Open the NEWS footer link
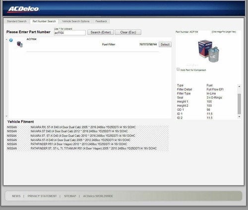Image resolution: width=248 pixels, height=210 pixels. point(16,196)
